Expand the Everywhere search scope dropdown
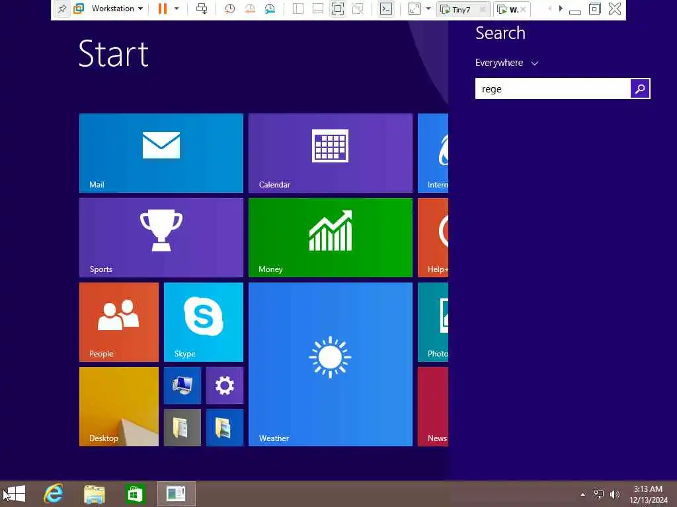Viewport: 677px width, 507px height. [x=506, y=63]
